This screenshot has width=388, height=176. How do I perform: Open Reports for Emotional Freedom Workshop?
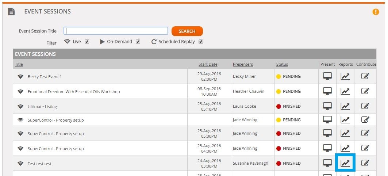(345, 91)
